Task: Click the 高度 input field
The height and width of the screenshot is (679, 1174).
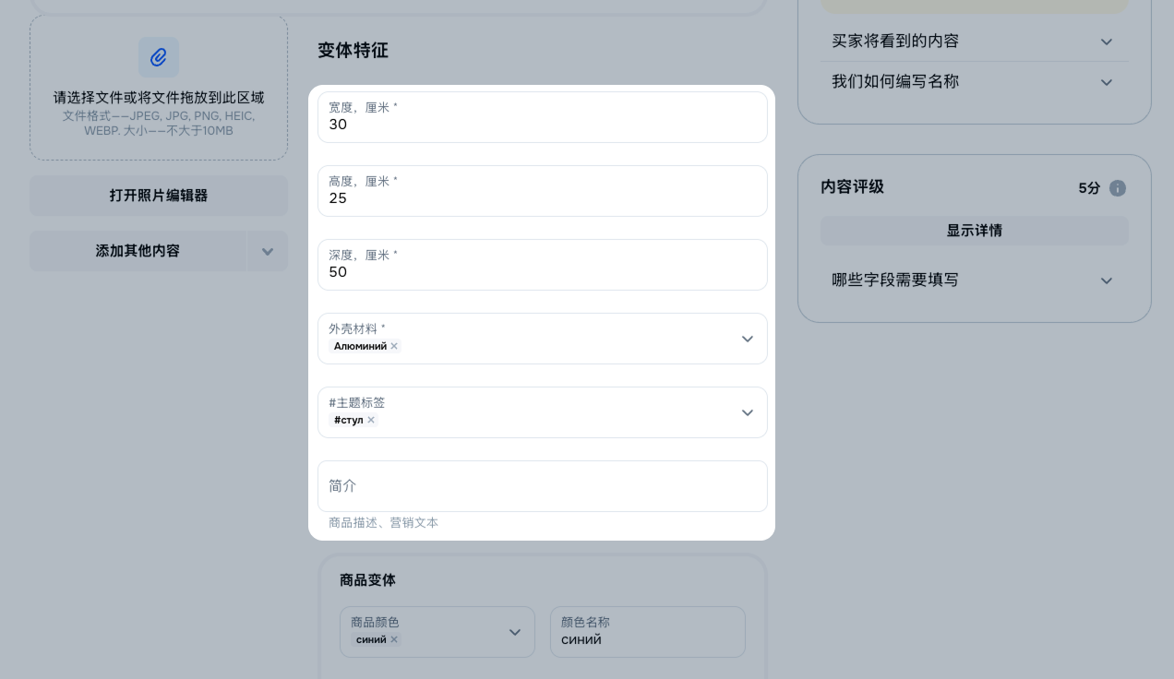Action: click(542, 198)
